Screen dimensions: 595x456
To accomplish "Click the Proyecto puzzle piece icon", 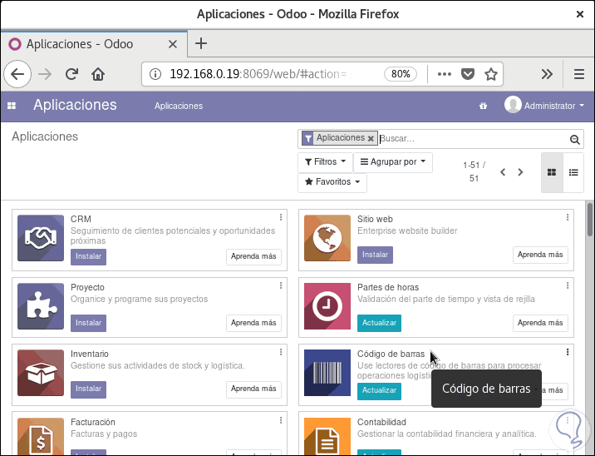I will click(41, 306).
